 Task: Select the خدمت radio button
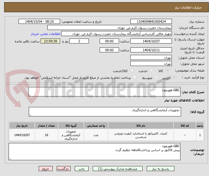pyautogui.click(x=151, y=70)
